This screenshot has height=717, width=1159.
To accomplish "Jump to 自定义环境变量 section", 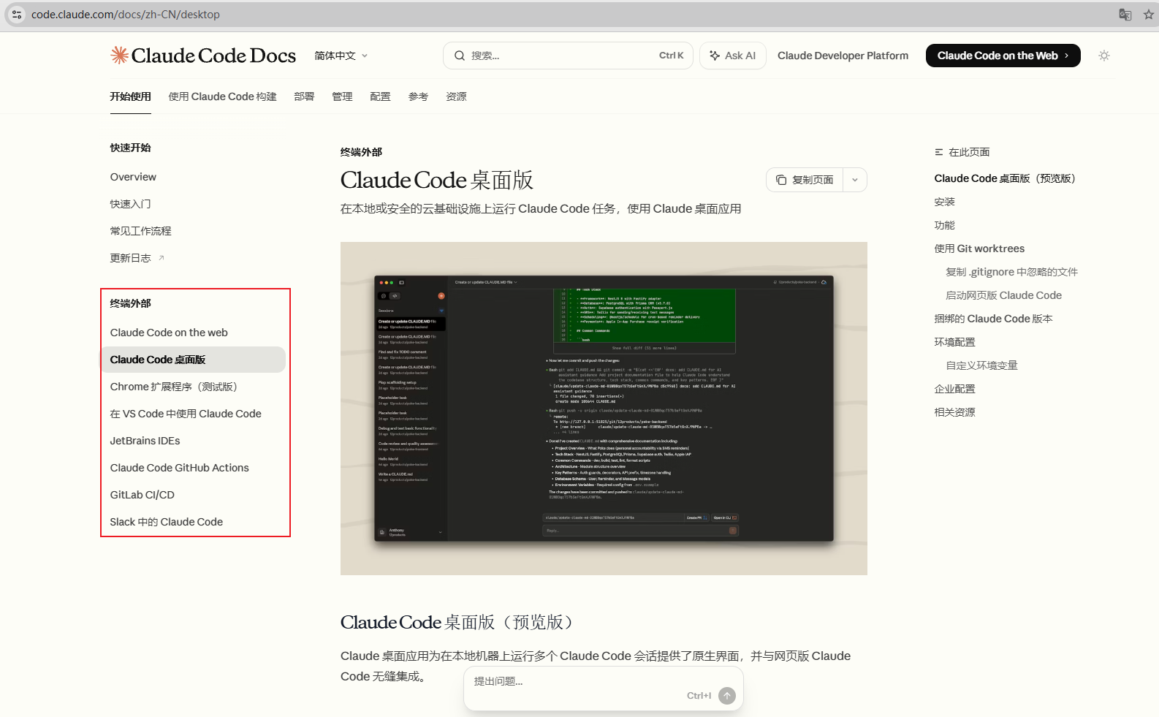I will (x=982, y=365).
